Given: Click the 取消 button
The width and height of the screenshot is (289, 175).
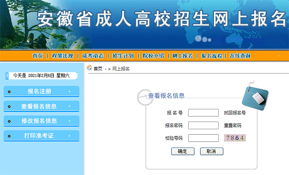Looking at the screenshot, I should (211, 151).
